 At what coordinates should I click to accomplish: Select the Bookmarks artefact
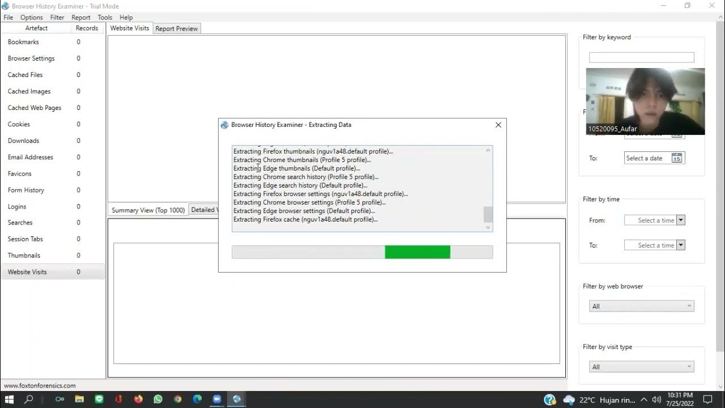pyautogui.click(x=53, y=42)
